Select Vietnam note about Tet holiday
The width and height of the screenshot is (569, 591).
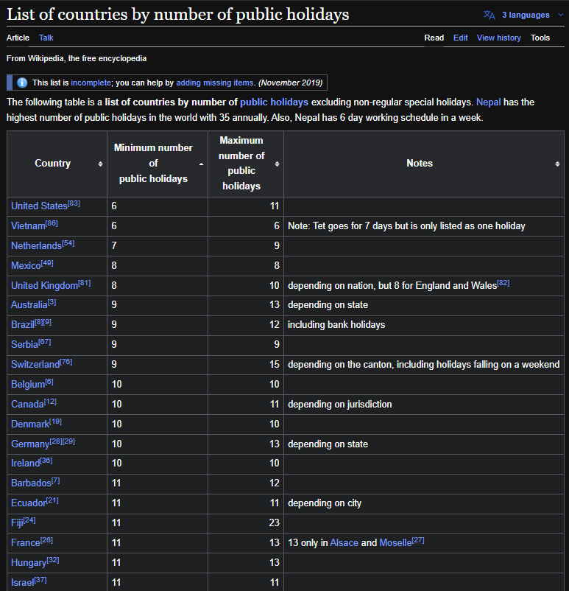[406, 225]
